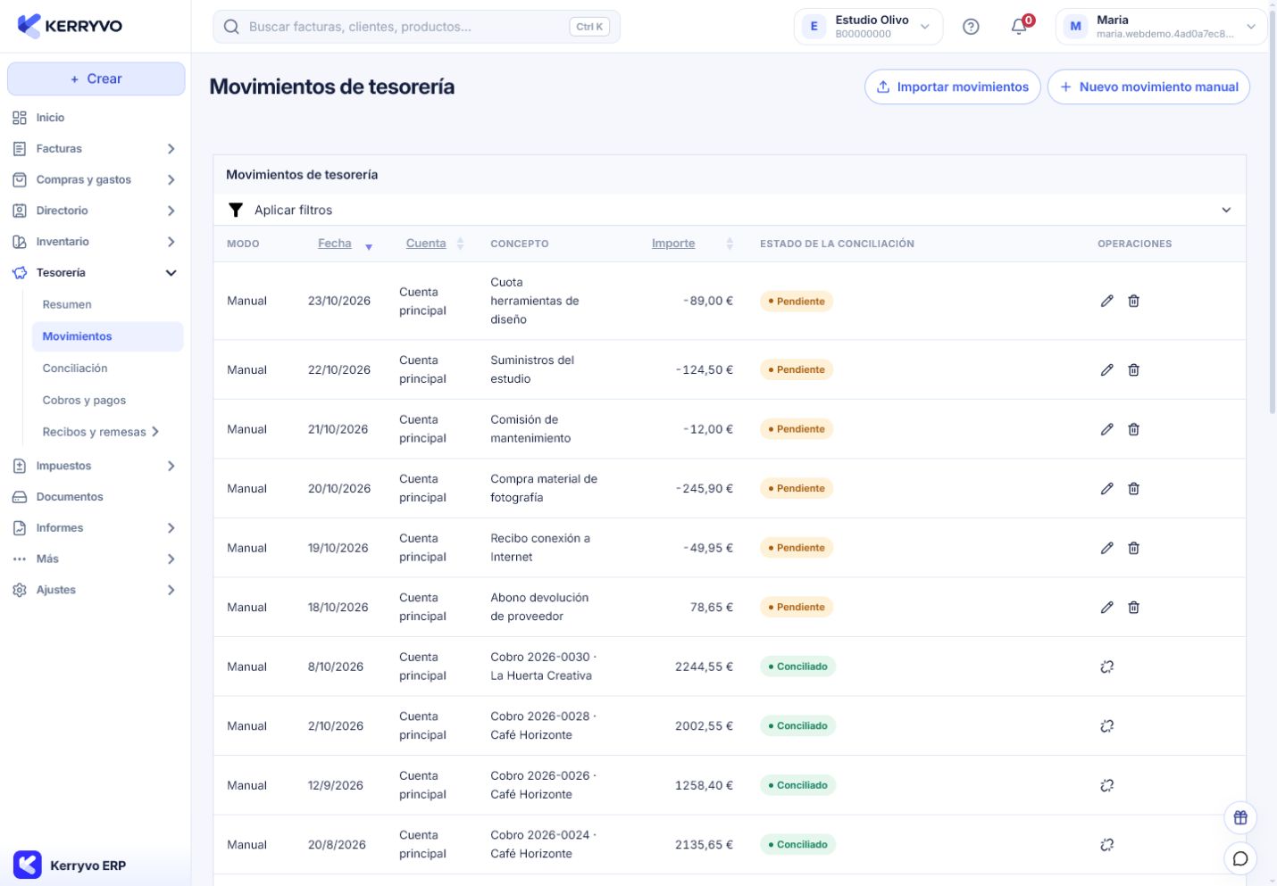1277x886 pixels.
Task: Focus the search invoices, clients, products field
Action: 416,27
